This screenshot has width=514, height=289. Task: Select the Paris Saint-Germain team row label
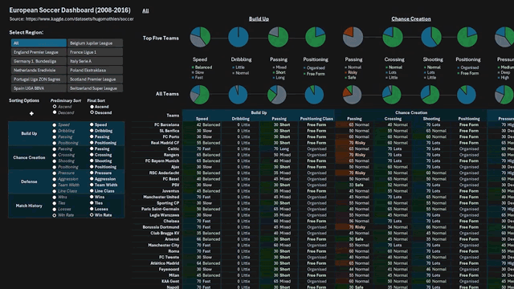tap(161, 209)
